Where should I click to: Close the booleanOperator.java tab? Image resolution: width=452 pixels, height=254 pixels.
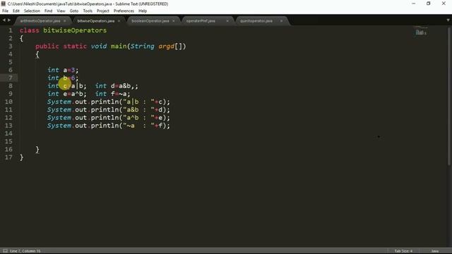173,21
